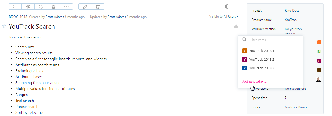332x116 pixels.
Task: Open the command dialog icon
Action: pyautogui.click(x=15, y=7)
